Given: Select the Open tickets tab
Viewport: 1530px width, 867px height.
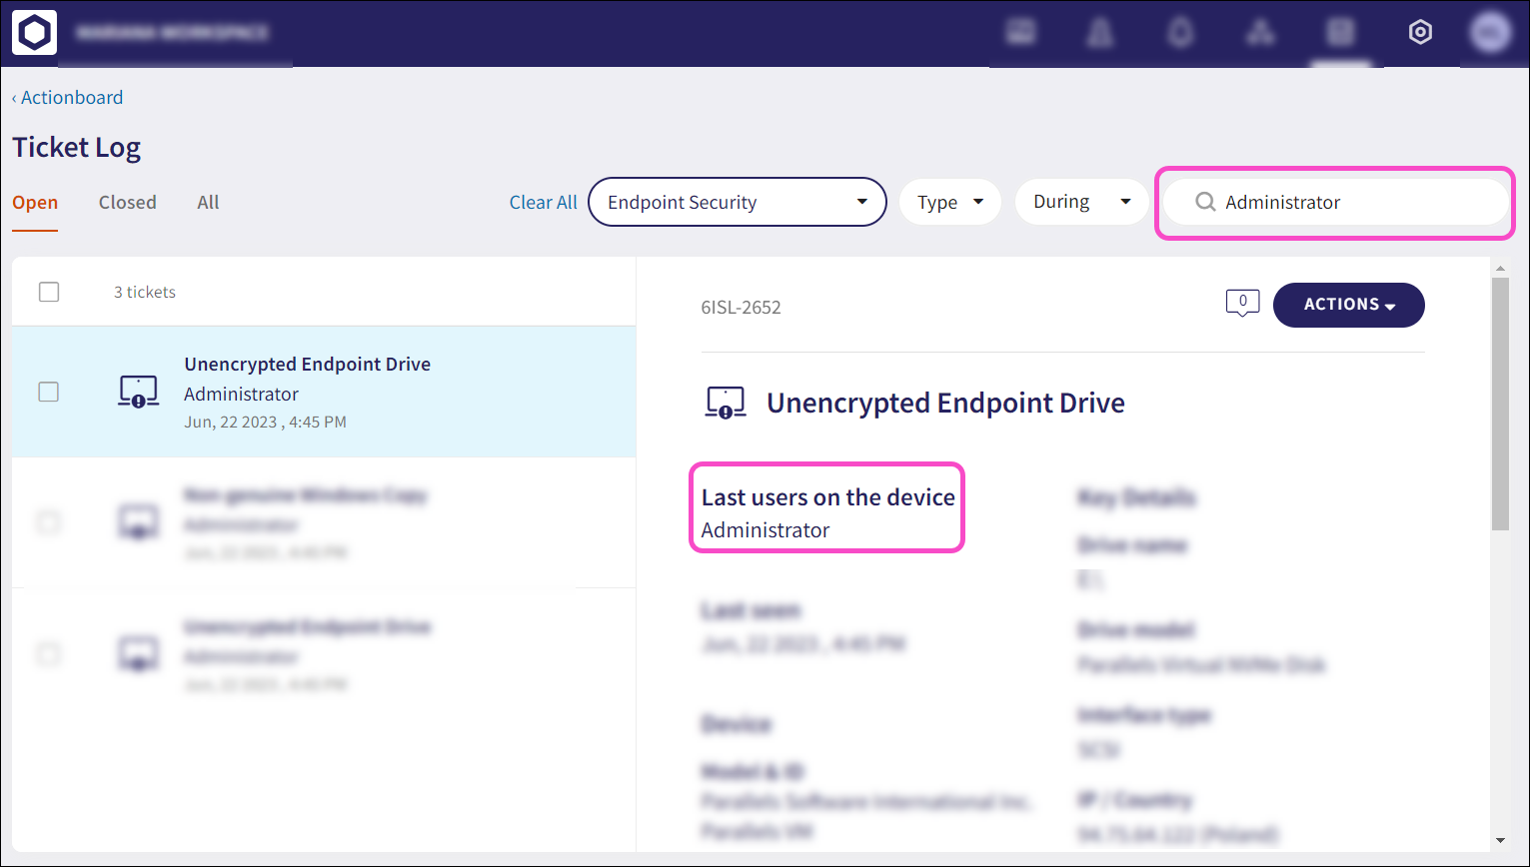Looking at the screenshot, I should [35, 202].
